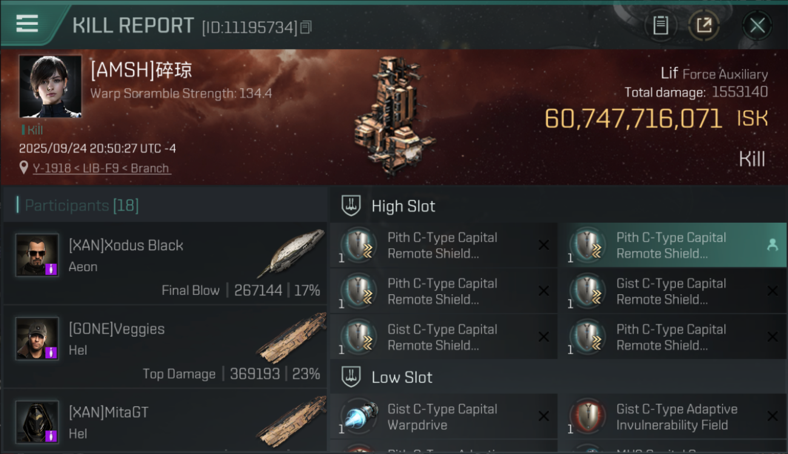Select Gist C-Type Capital Warpdrive module
This screenshot has width=788, height=454.
[442, 416]
